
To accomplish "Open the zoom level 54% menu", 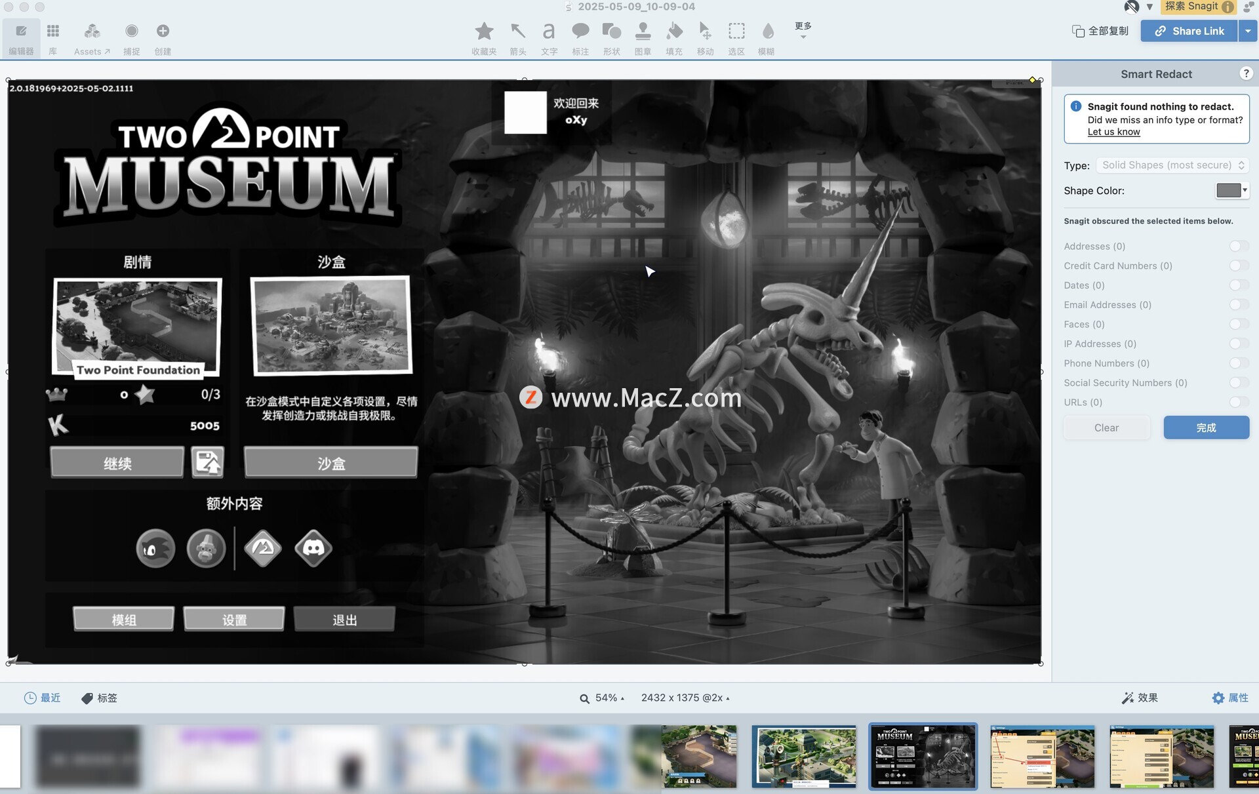I will (x=609, y=698).
